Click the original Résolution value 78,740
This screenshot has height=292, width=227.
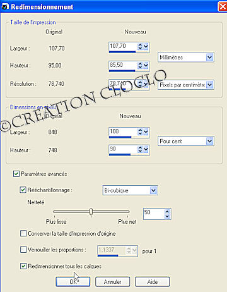(x=56, y=84)
